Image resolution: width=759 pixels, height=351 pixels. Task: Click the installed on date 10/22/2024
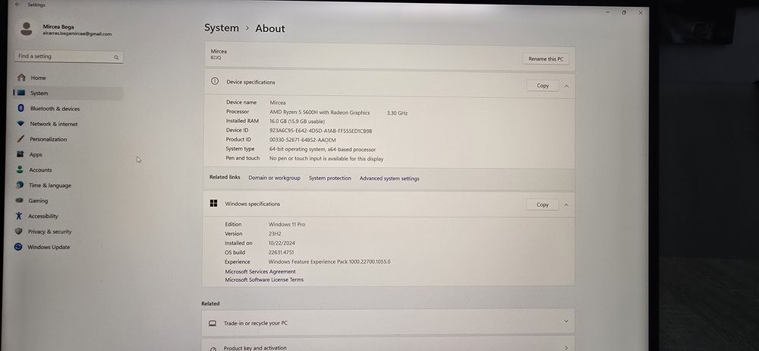coord(282,243)
